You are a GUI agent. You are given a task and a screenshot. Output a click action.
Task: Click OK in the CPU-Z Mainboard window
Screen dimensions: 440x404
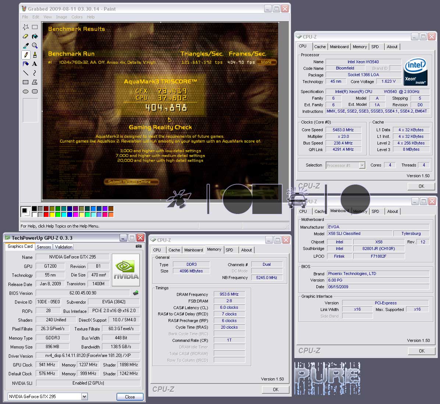(422, 351)
